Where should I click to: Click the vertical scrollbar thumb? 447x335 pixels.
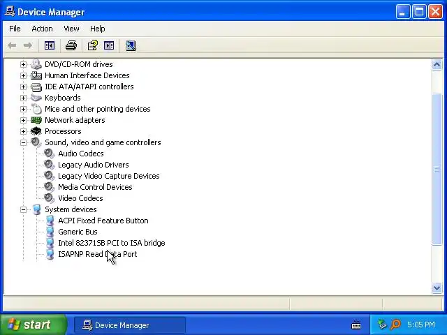tap(437, 169)
